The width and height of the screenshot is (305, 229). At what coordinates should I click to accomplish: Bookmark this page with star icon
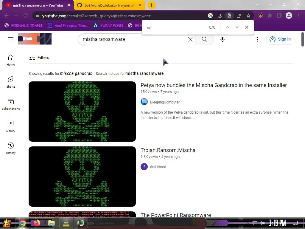coord(248,16)
